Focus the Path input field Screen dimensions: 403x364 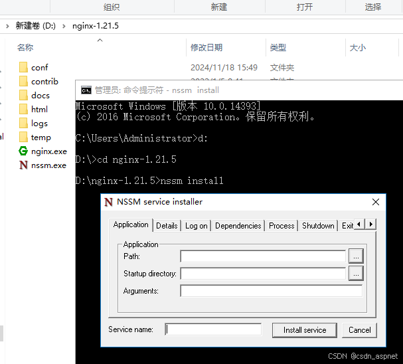point(263,256)
